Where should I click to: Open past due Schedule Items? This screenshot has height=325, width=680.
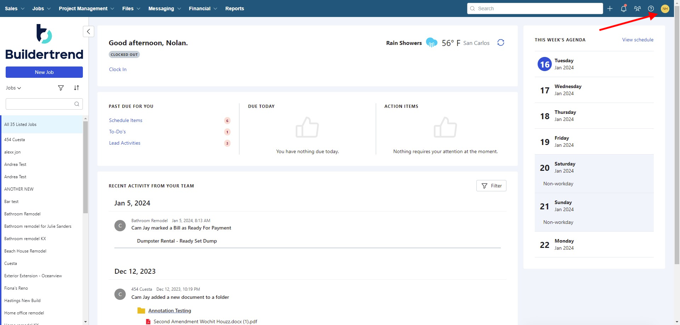point(126,120)
